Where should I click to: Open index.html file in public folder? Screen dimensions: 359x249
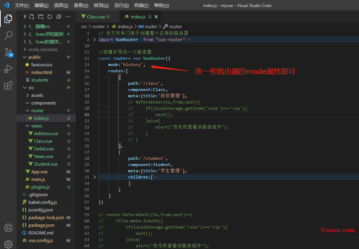[x=46, y=72]
